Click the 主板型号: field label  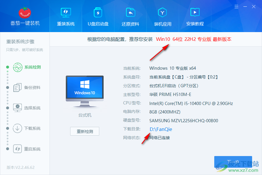(x=132, y=94)
